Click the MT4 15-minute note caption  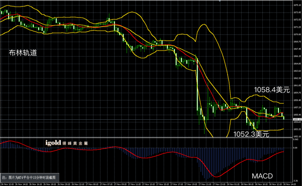click(x=29, y=177)
